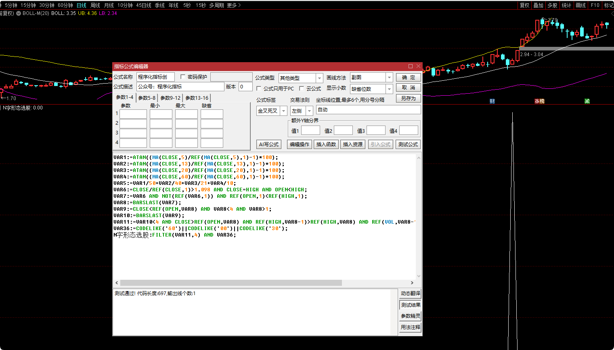This screenshot has width=614, height=350.
Task: Click the red 涨榜 marker on chart
Action: [539, 101]
